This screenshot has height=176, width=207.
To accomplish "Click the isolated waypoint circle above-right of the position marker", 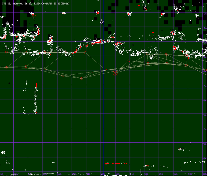I will point(129,61).
